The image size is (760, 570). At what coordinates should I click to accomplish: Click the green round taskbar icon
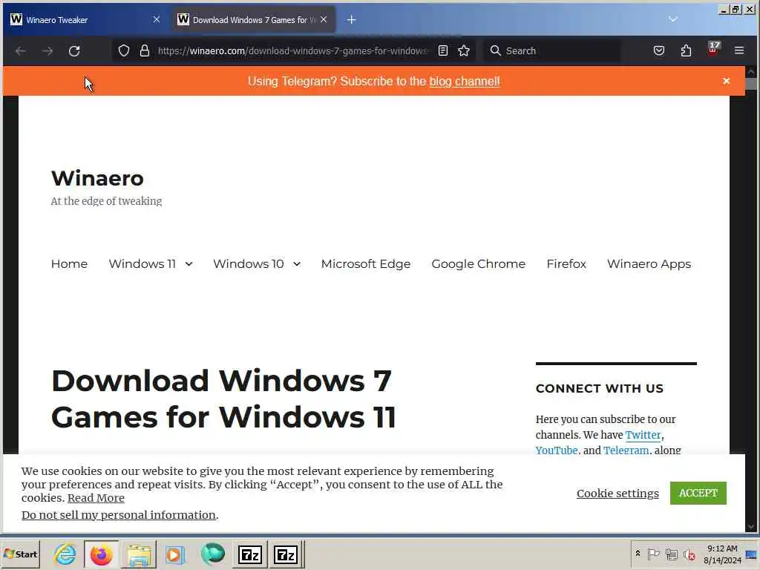213,554
